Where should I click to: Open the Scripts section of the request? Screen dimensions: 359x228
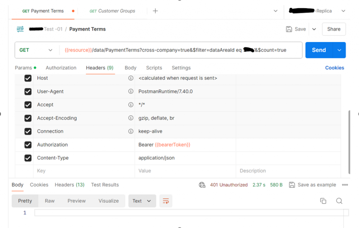[154, 68]
